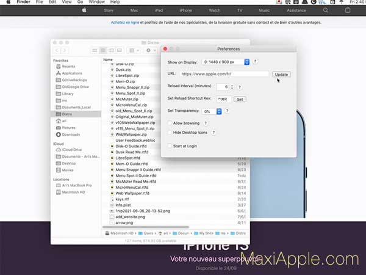Select Menu Spot II Guide.rtfd file
Screen dimensions: 366x275
coord(136,175)
